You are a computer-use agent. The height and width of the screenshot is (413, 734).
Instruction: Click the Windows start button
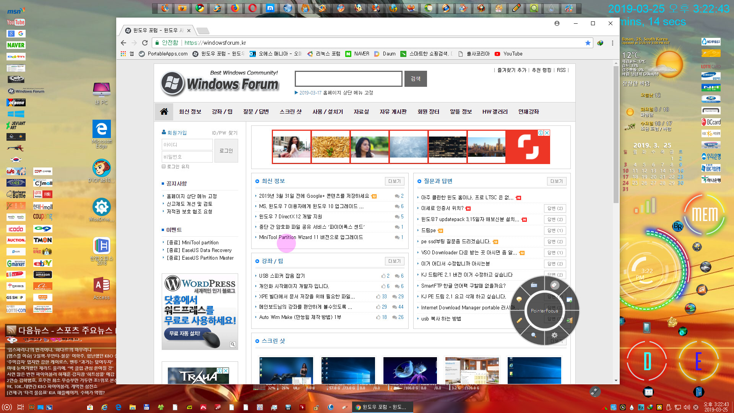(7, 407)
